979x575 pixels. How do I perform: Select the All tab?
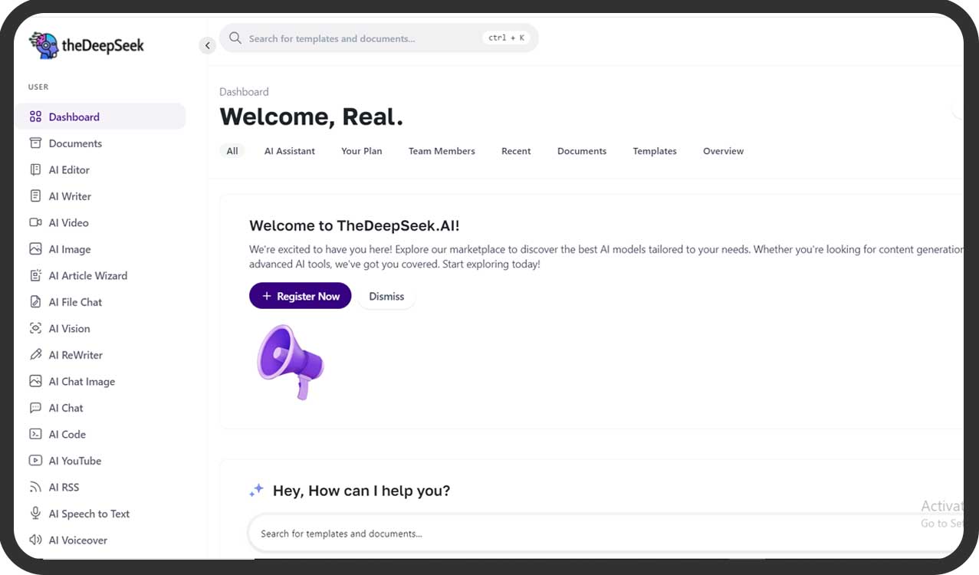point(232,151)
